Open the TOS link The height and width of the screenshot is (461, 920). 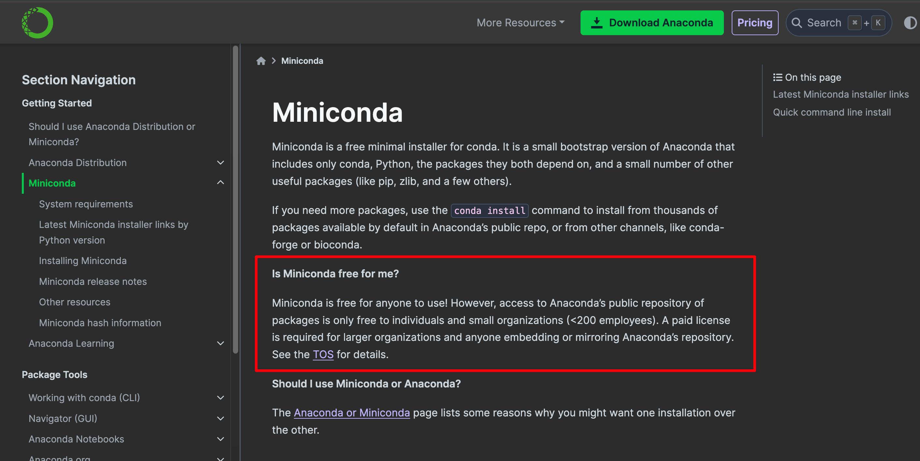[x=323, y=355]
